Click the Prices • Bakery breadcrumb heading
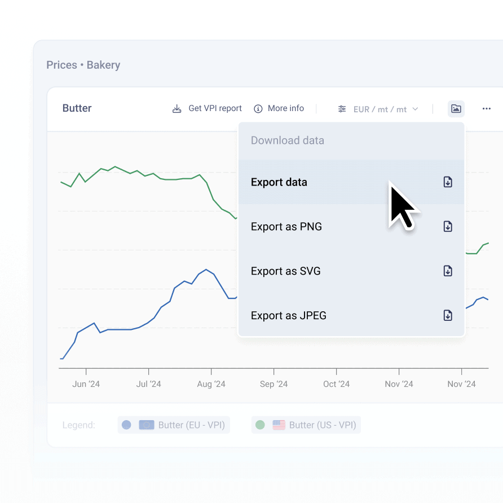 (83, 65)
